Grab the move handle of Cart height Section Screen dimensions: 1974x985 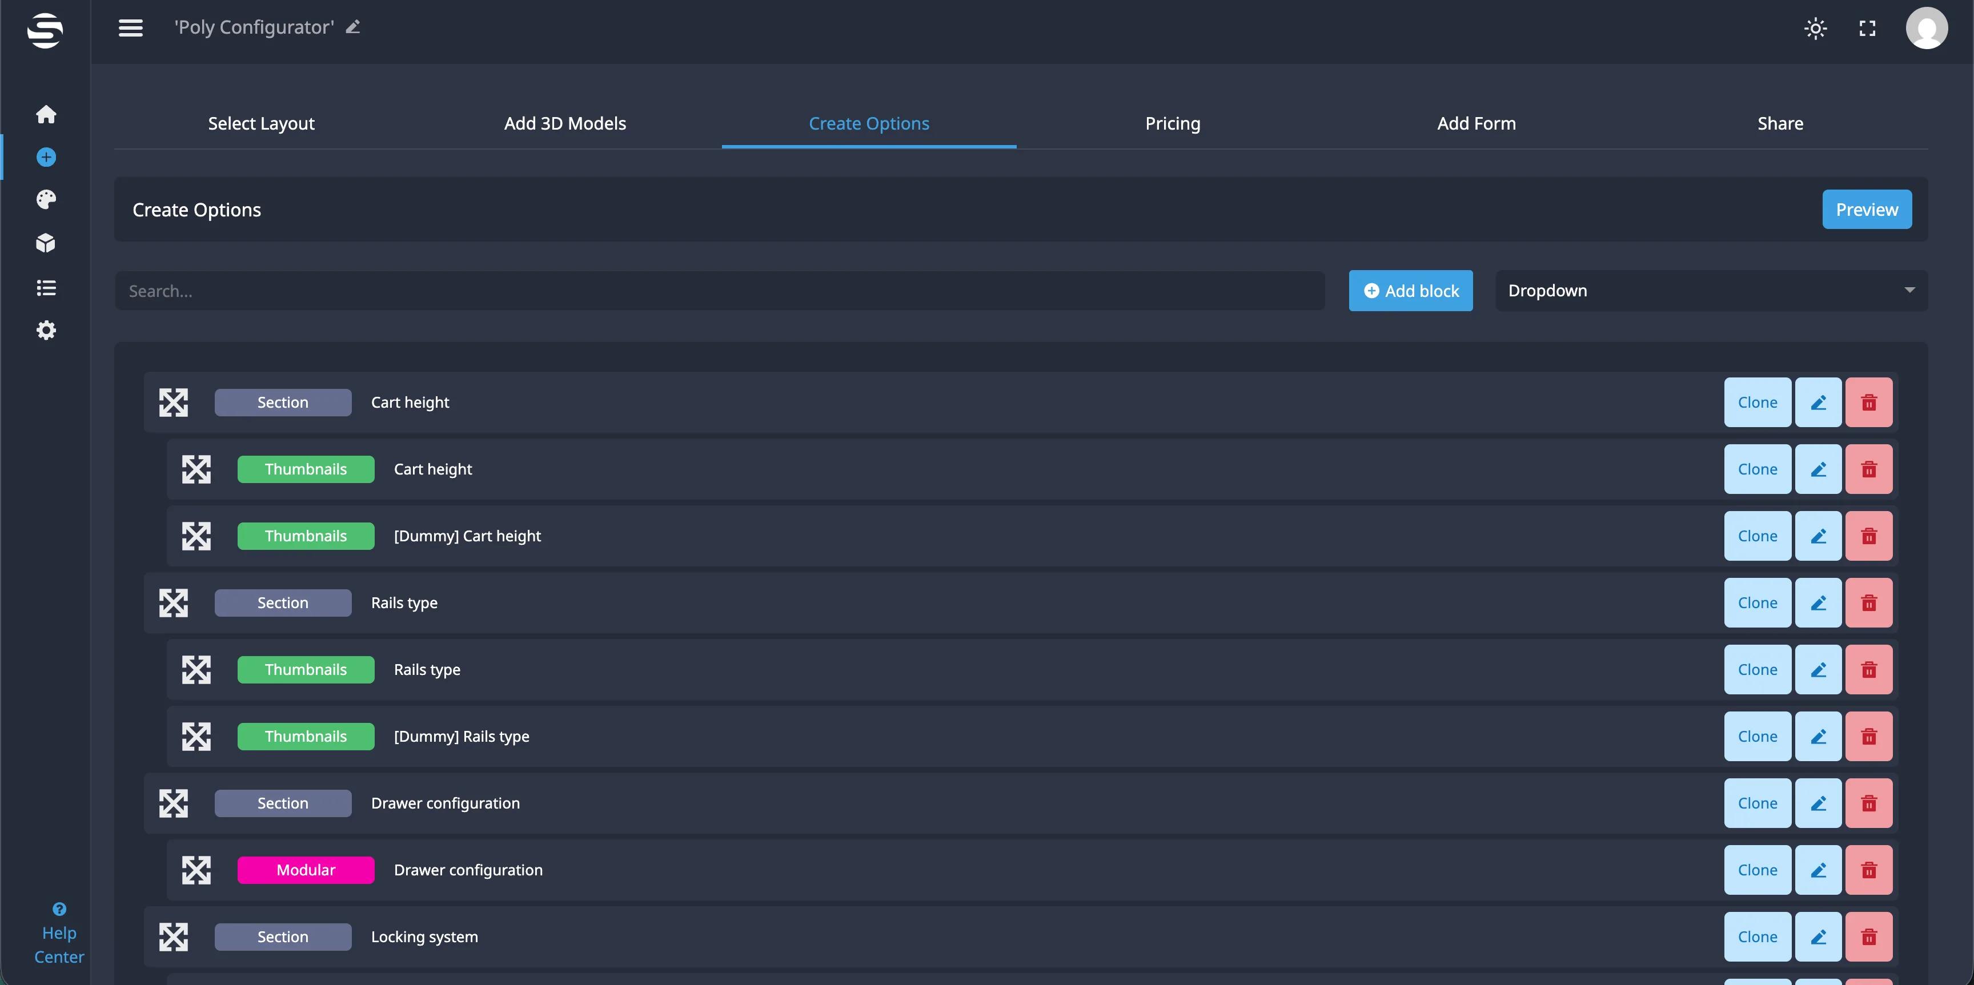[x=173, y=402]
